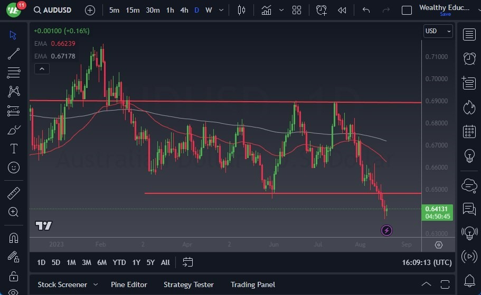Image resolution: width=481 pixels, height=295 pixels.
Task: Open the Fibonacci retracement tools
Action: [14, 73]
